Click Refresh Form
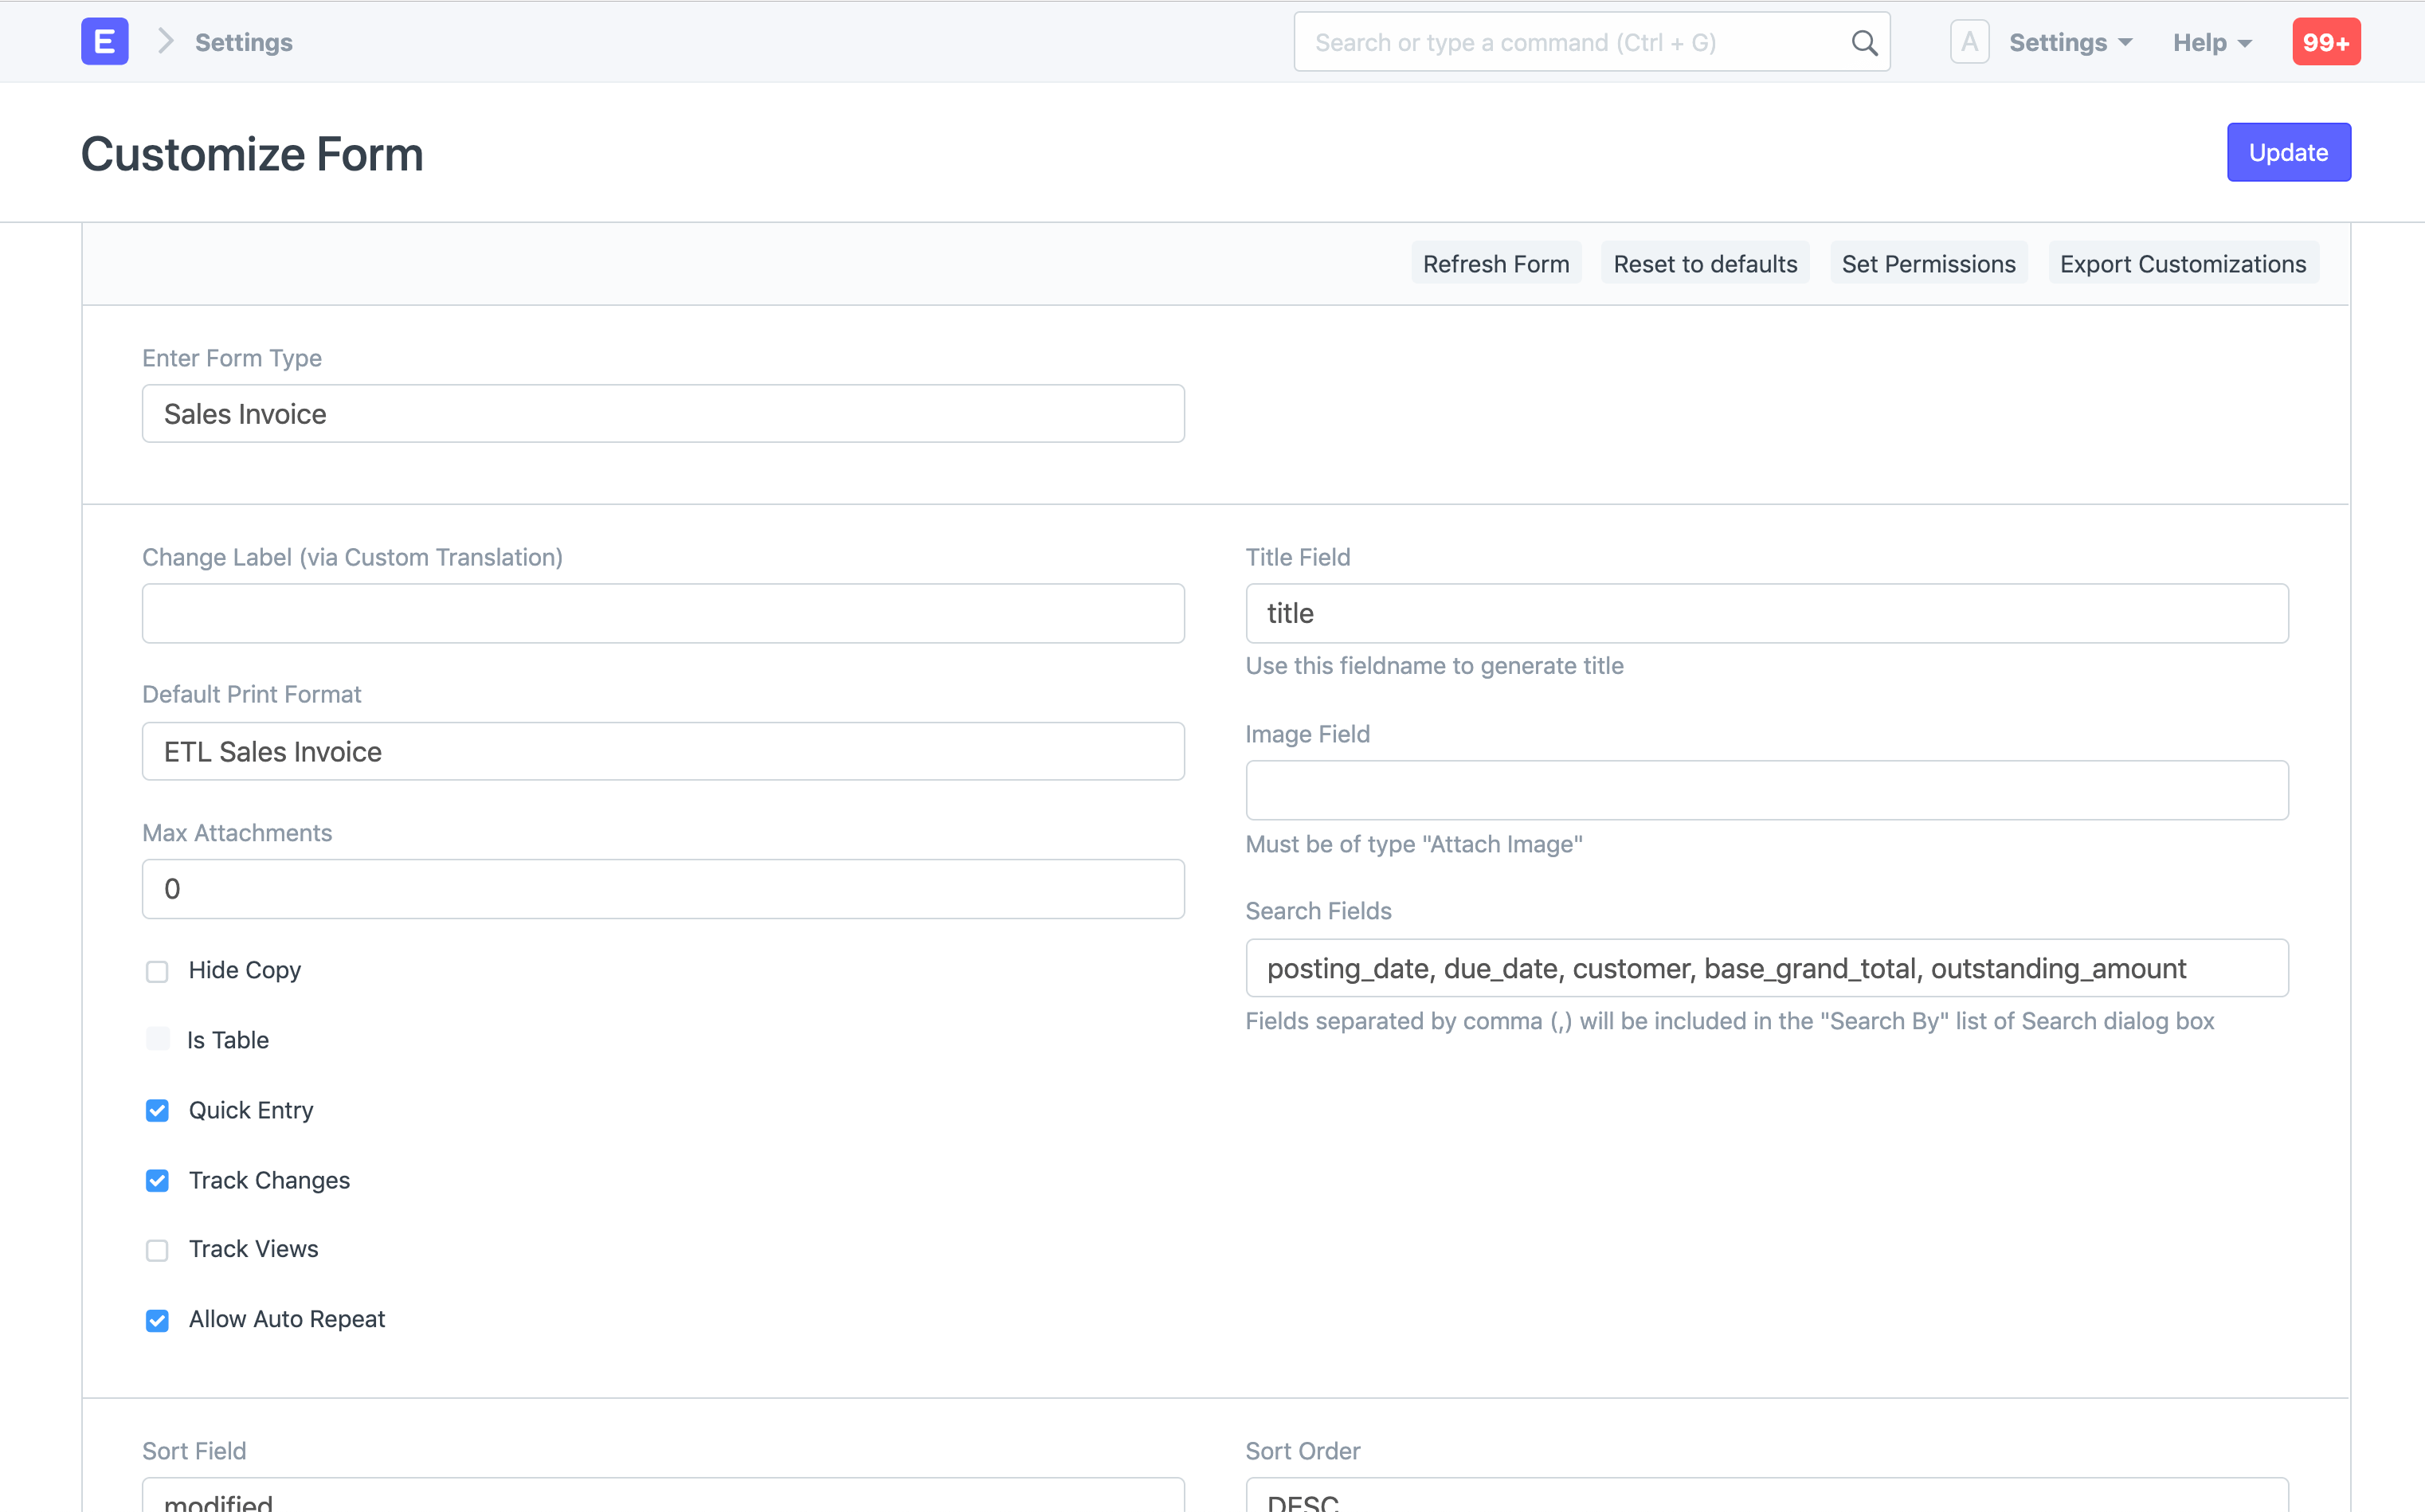 tap(1496, 263)
